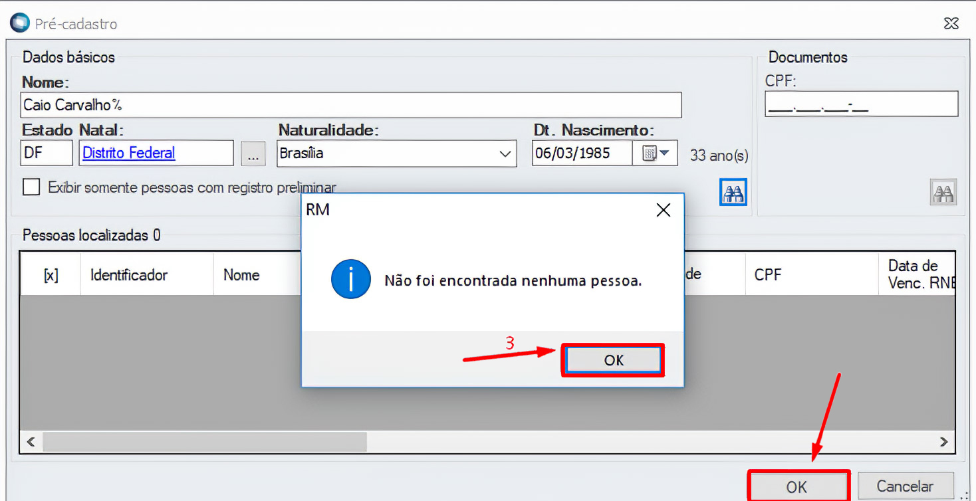Image resolution: width=976 pixels, height=501 pixels.
Task: Expand the Naturalidade dropdown
Action: point(505,153)
